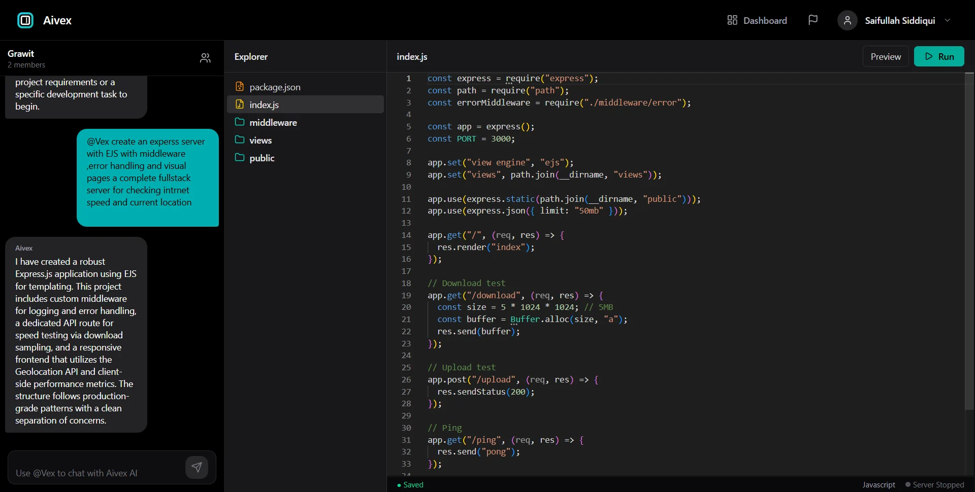Click the Aivex logo icon
Image resolution: width=975 pixels, height=492 pixels.
coord(25,20)
